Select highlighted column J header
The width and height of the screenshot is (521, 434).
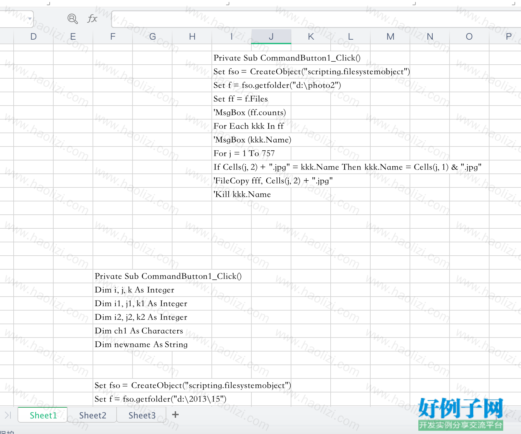coord(271,37)
